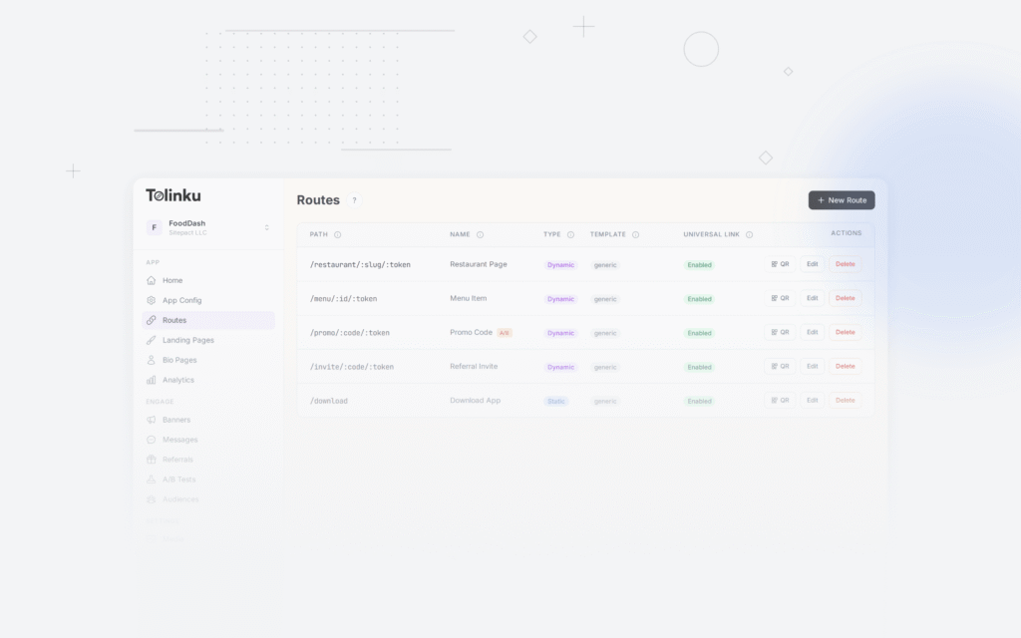1021x638 pixels.
Task: Create a new route with New Route button
Action: pyautogui.click(x=842, y=199)
